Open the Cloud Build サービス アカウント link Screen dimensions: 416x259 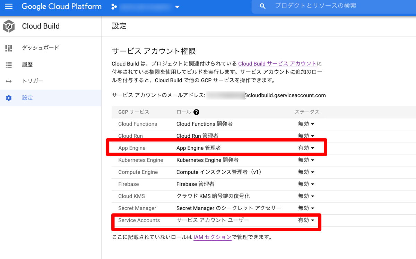click(277, 64)
